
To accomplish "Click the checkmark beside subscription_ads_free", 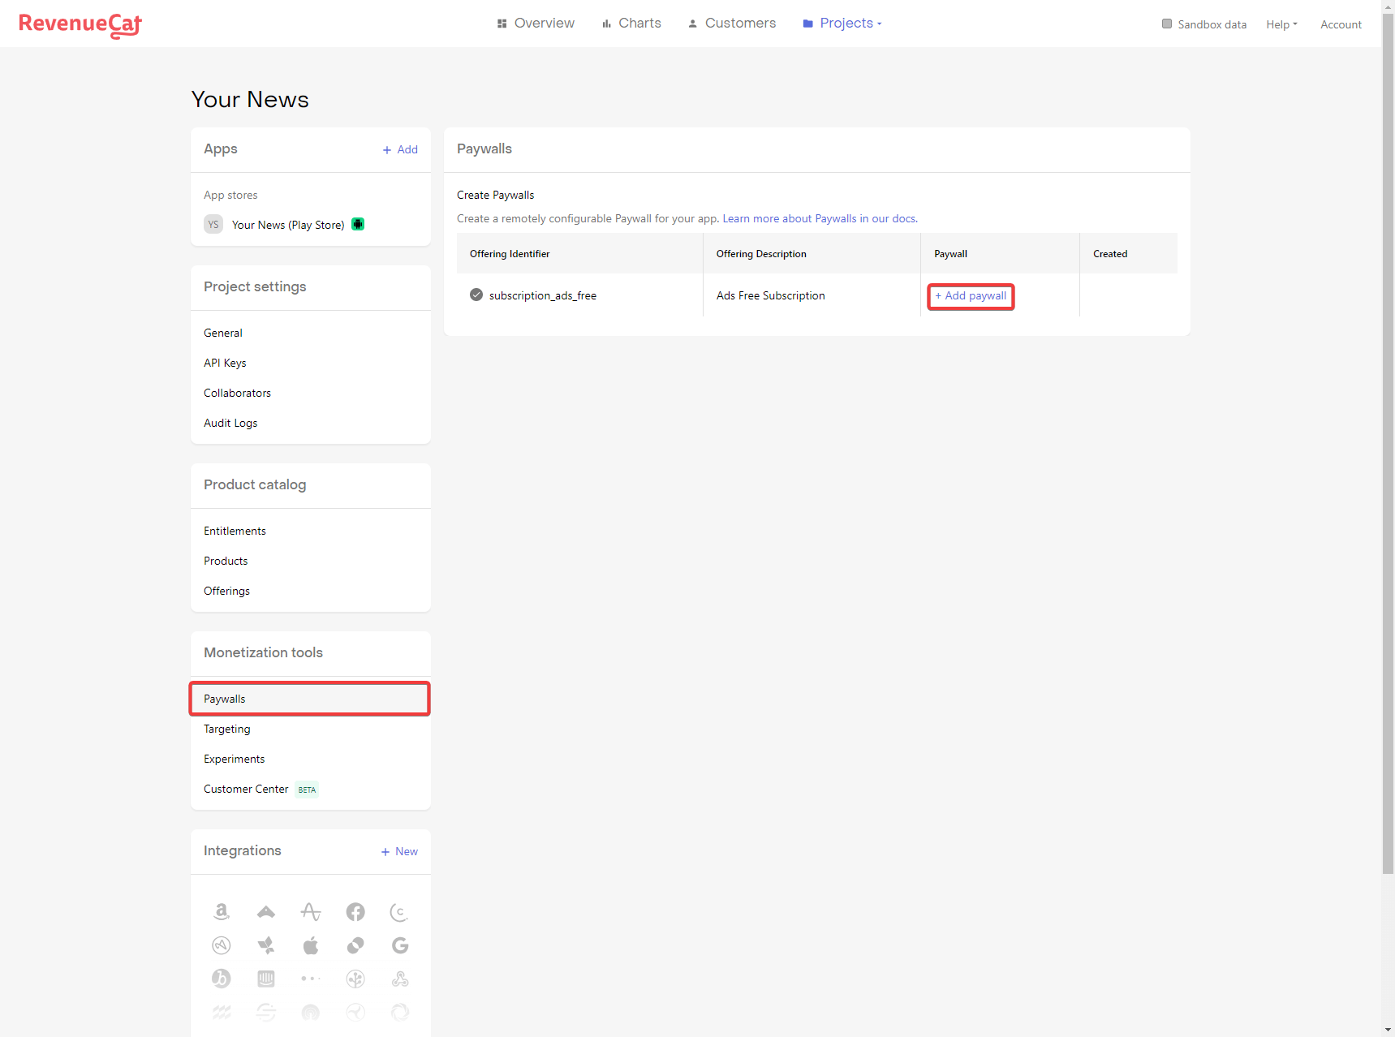I will [476, 295].
